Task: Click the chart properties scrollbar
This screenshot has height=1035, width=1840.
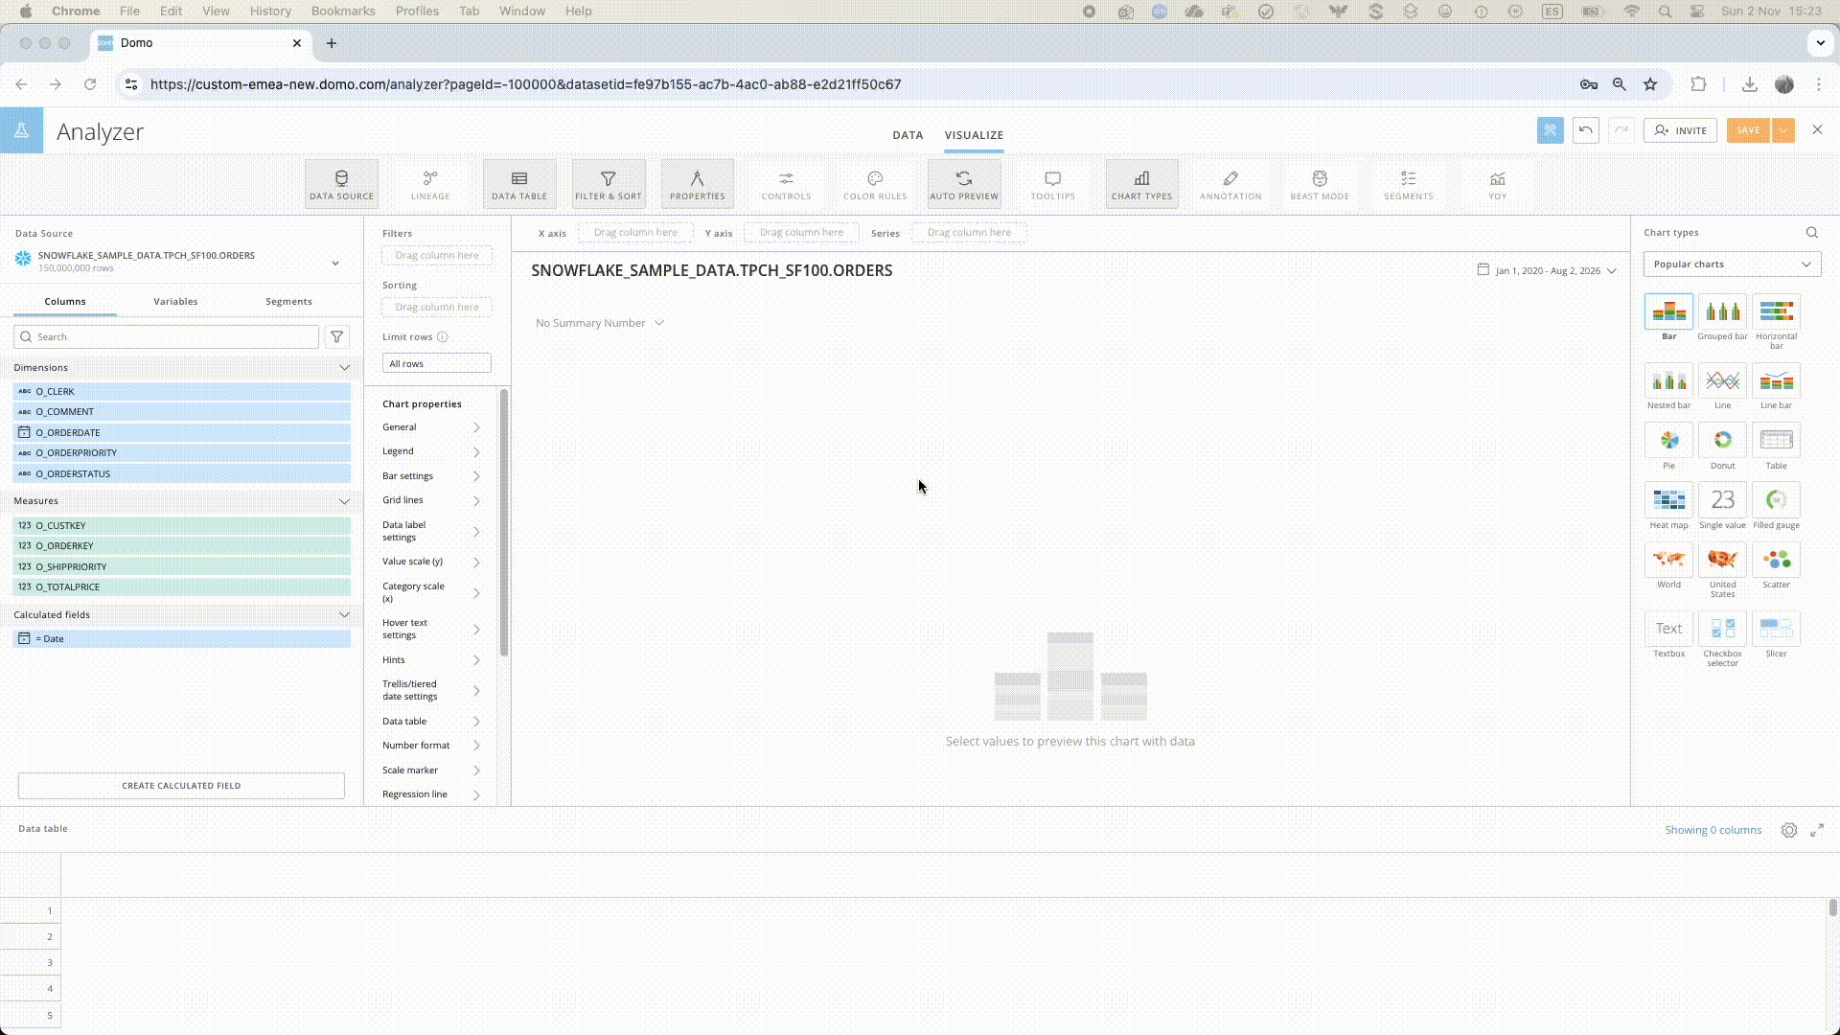Action: [x=504, y=522]
